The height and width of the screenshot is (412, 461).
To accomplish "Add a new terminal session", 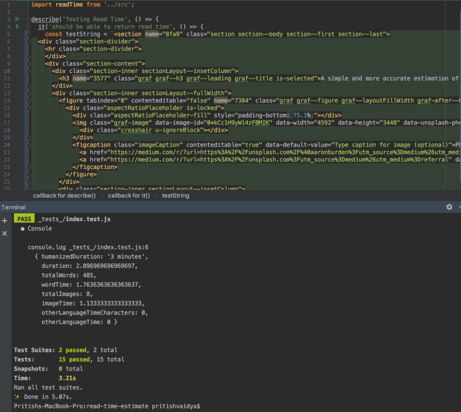I will (5, 221).
